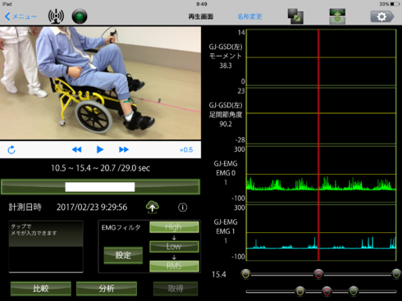Click the green handle on the lower slider
This screenshot has height=301, width=402.
(x=354, y=291)
